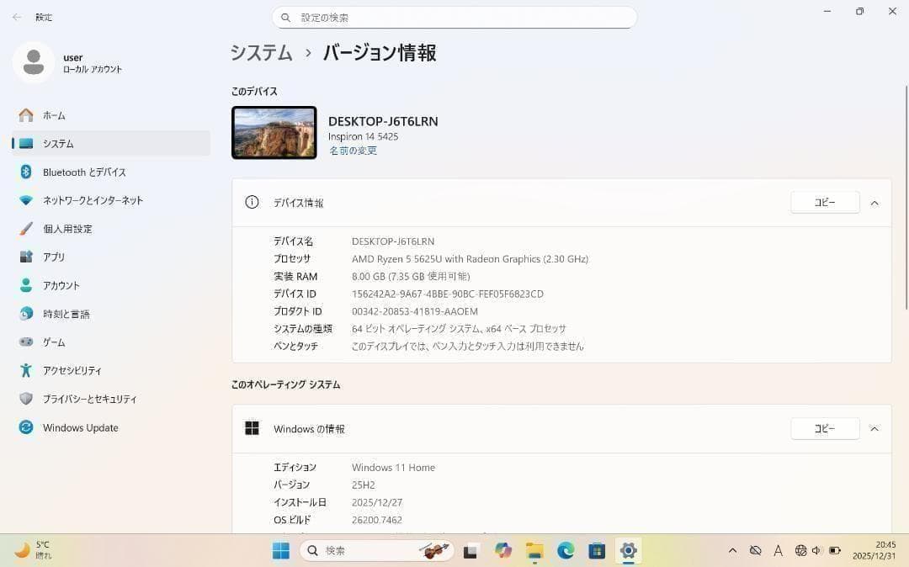
Task: Collapse the デバイス情報 panel
Action: [x=874, y=202]
